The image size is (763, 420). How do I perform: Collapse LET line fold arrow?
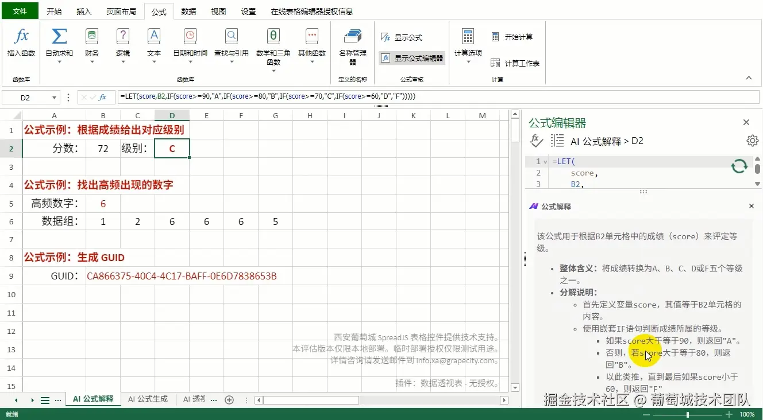pyautogui.click(x=545, y=162)
